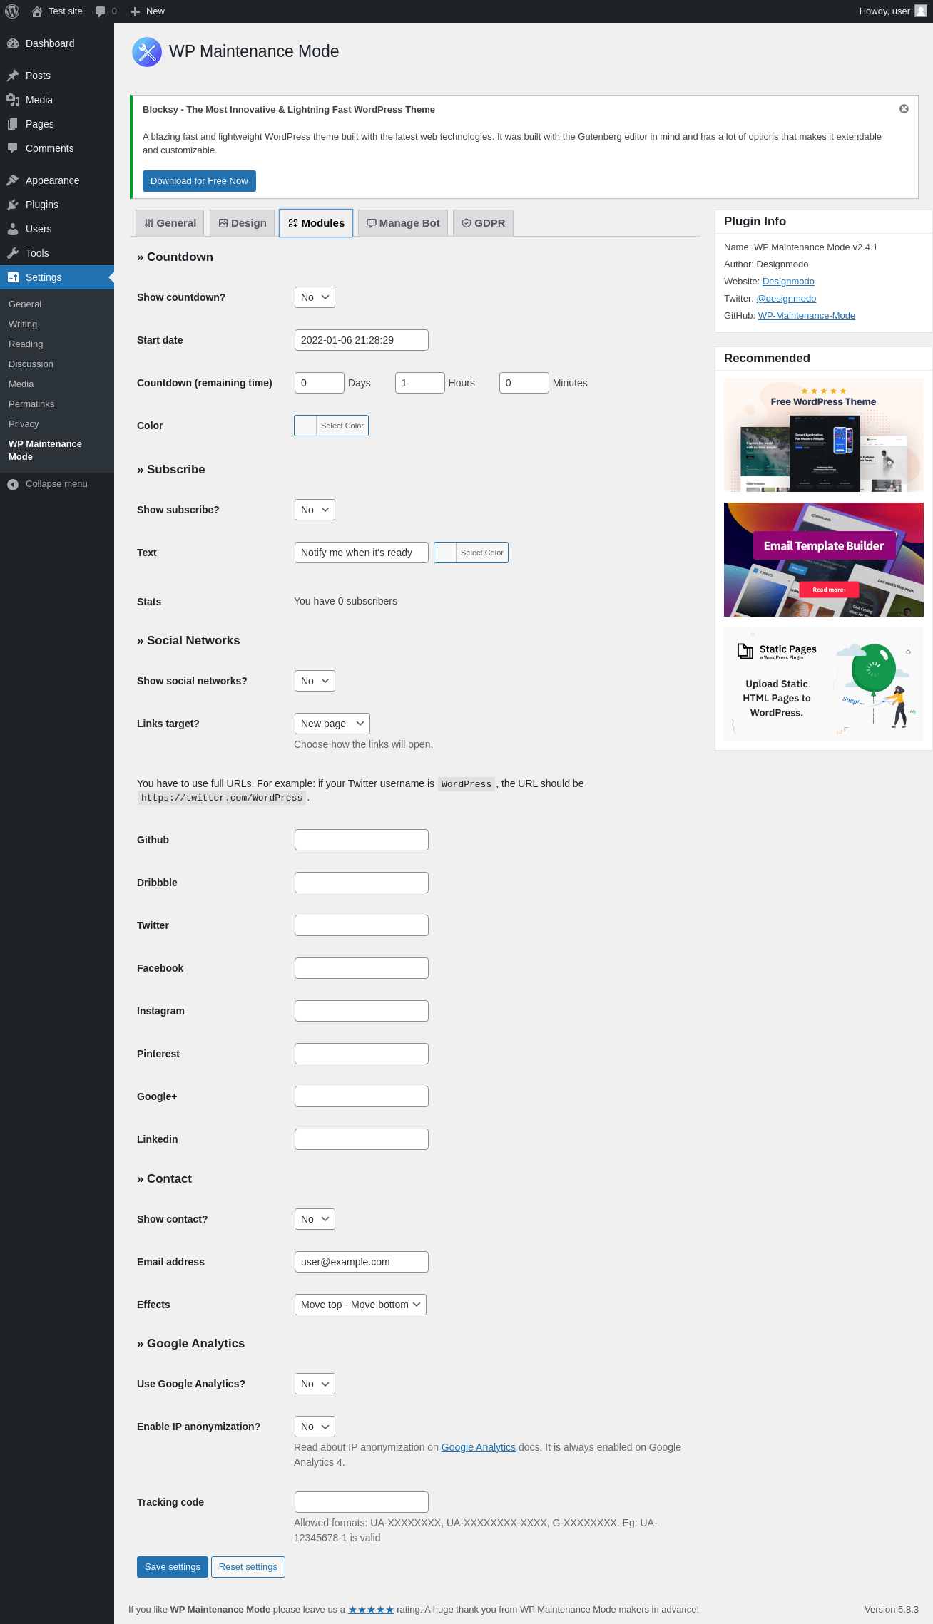Open the Show social networks dropdown
933x1624 pixels.
click(x=315, y=681)
